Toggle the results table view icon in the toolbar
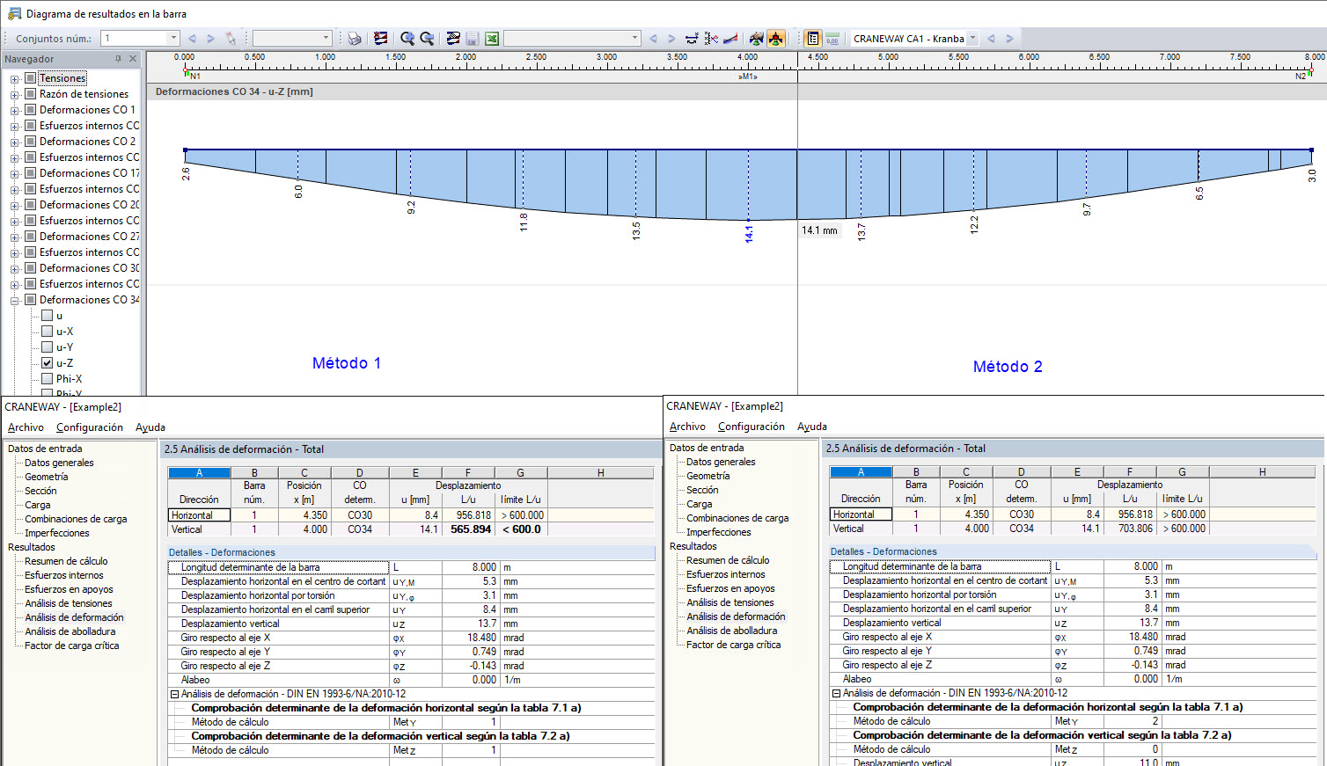Viewport: 1327px width, 766px height. click(812, 39)
